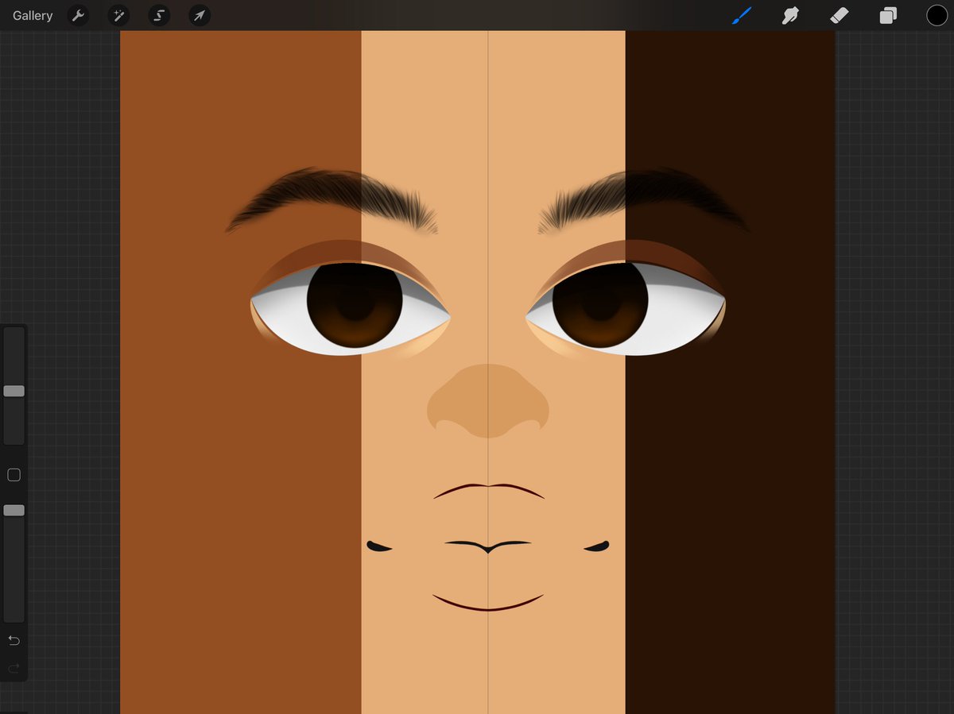The image size is (954, 714).
Task: Click the brush opacity slider handle
Action: [x=14, y=511]
